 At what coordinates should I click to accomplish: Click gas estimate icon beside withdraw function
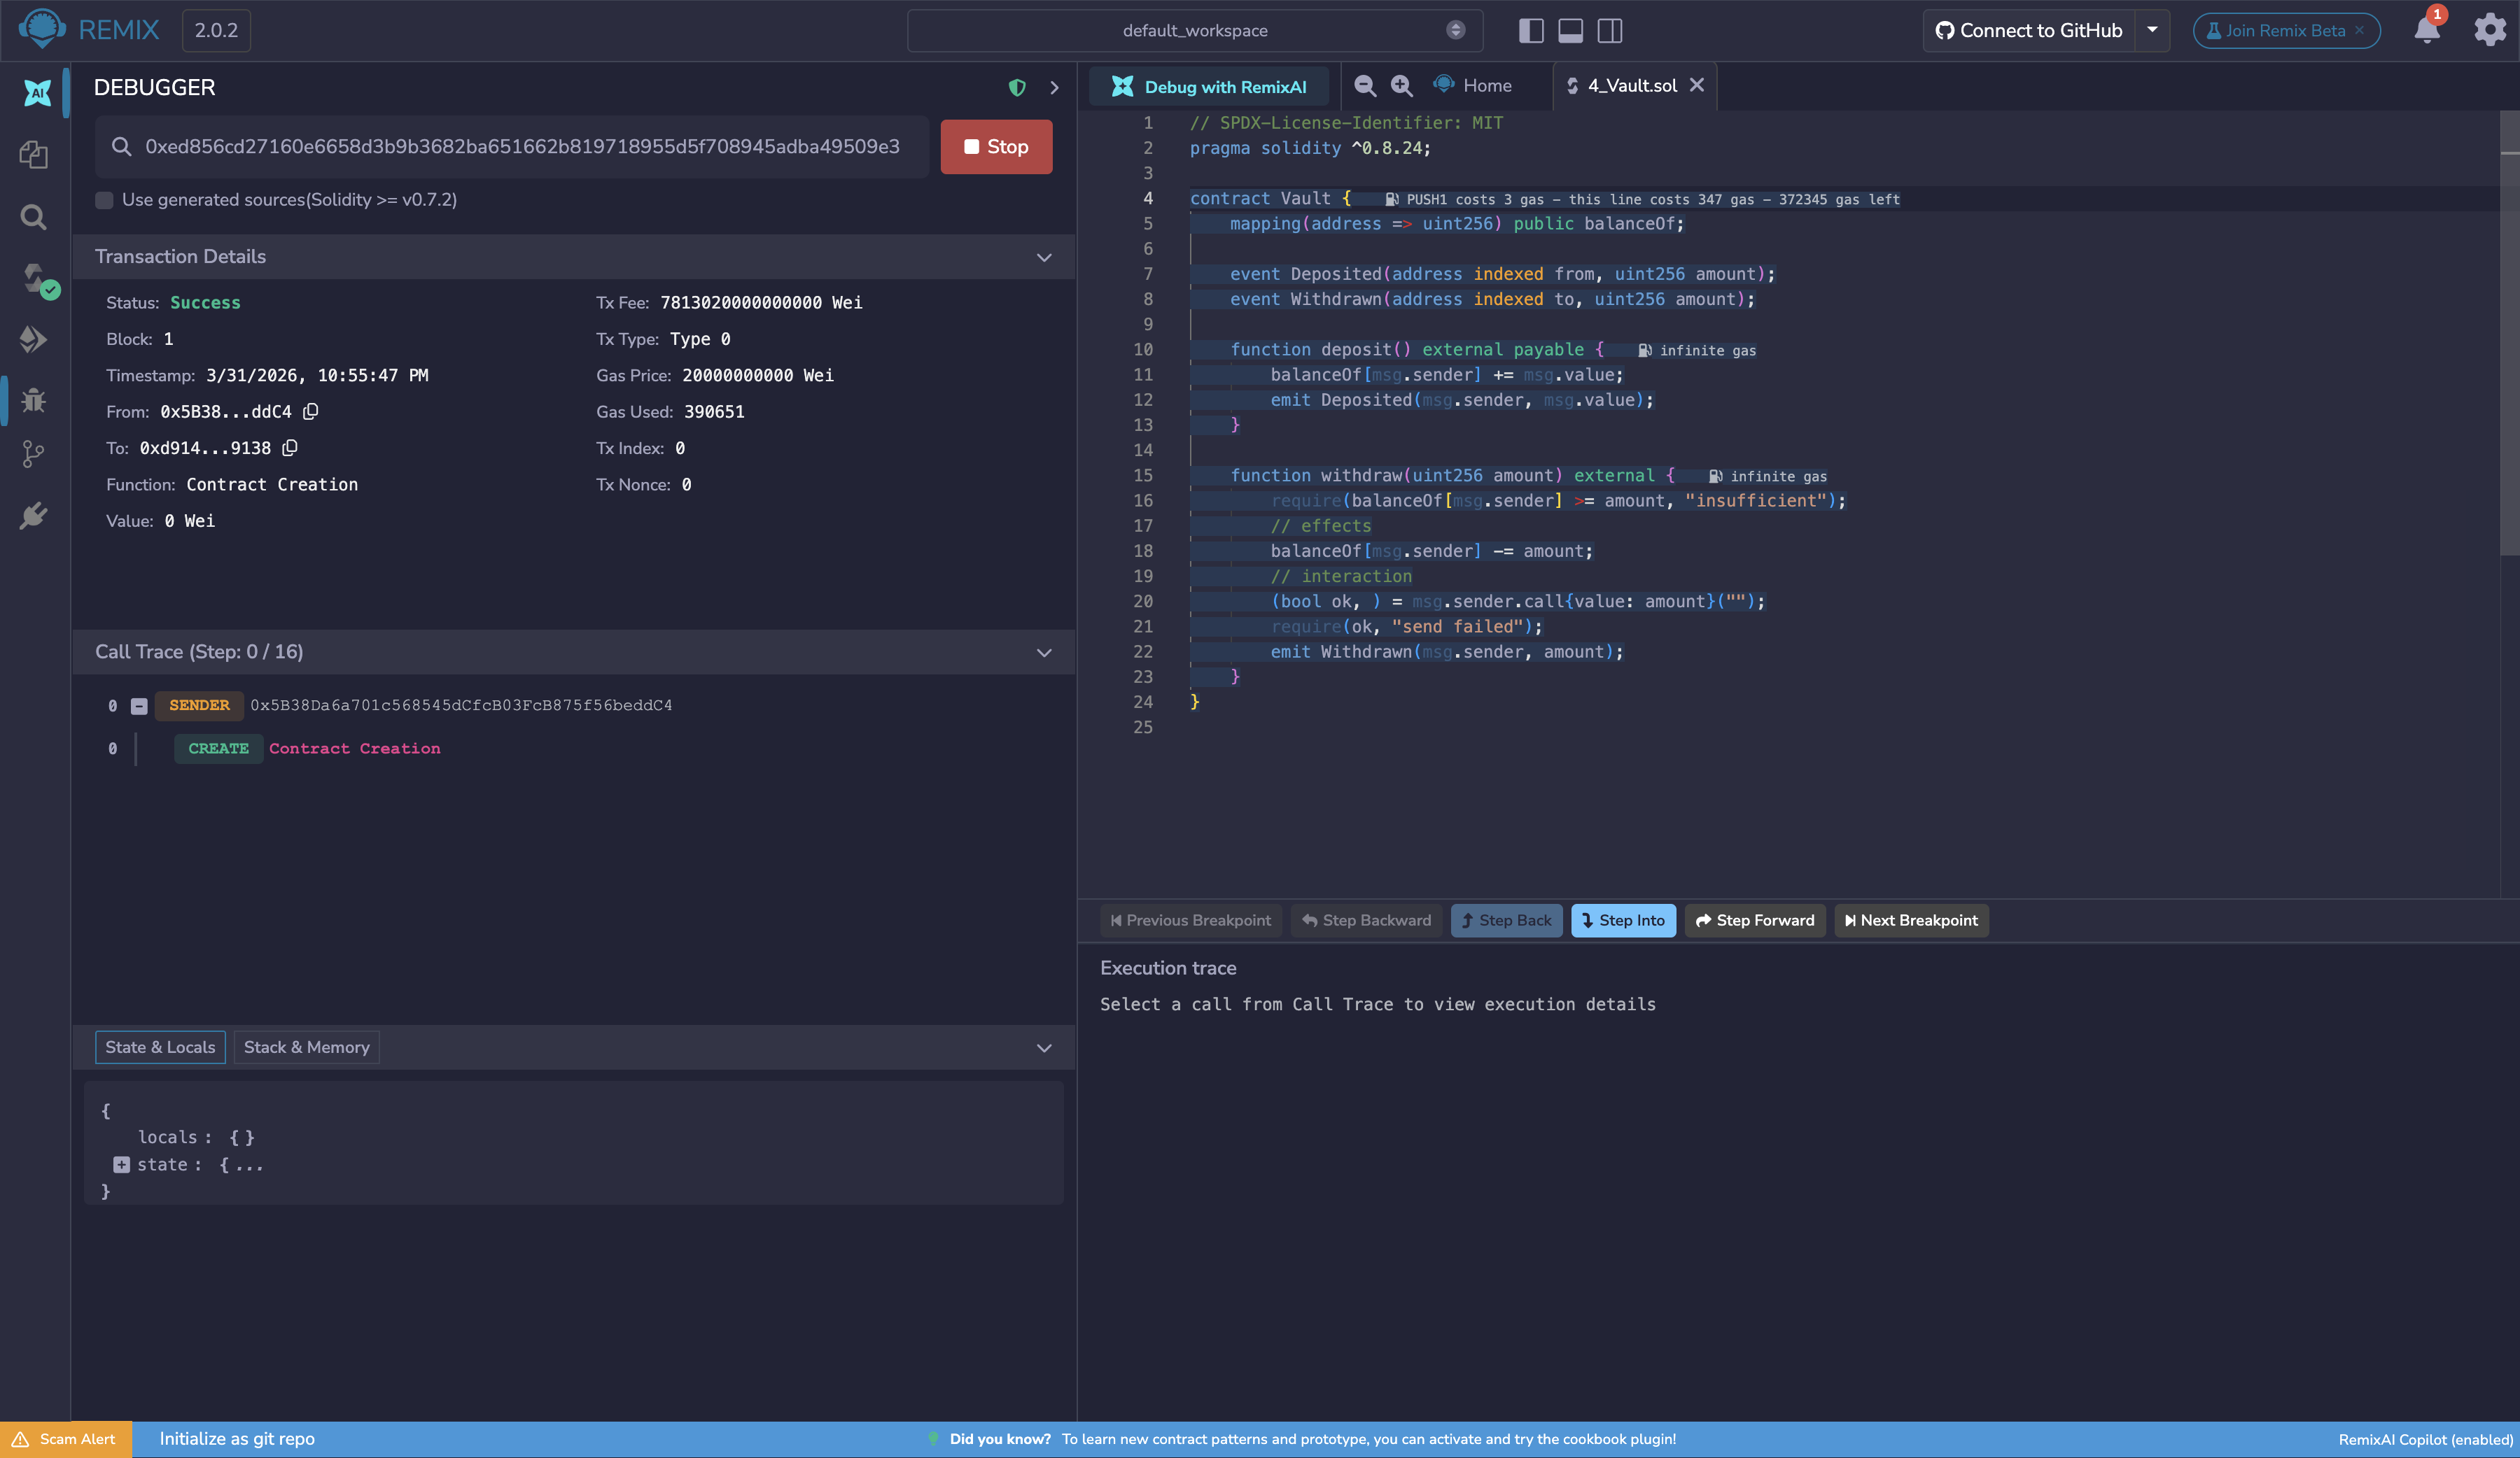[1715, 476]
